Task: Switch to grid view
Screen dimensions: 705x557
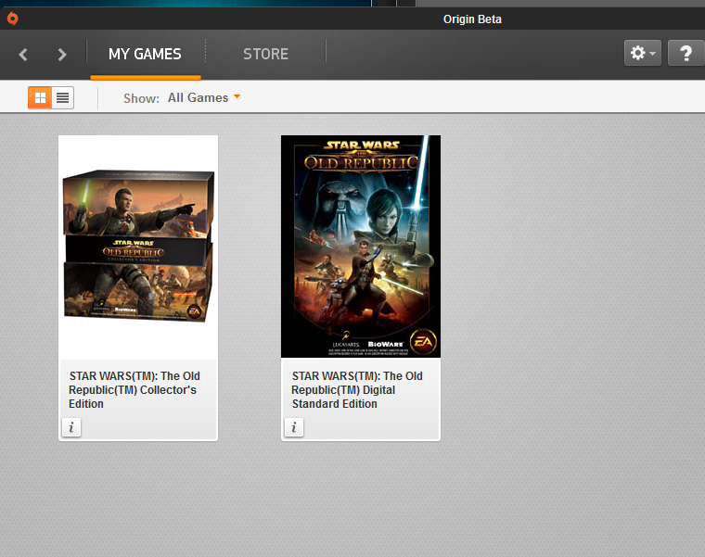Action: (x=40, y=97)
